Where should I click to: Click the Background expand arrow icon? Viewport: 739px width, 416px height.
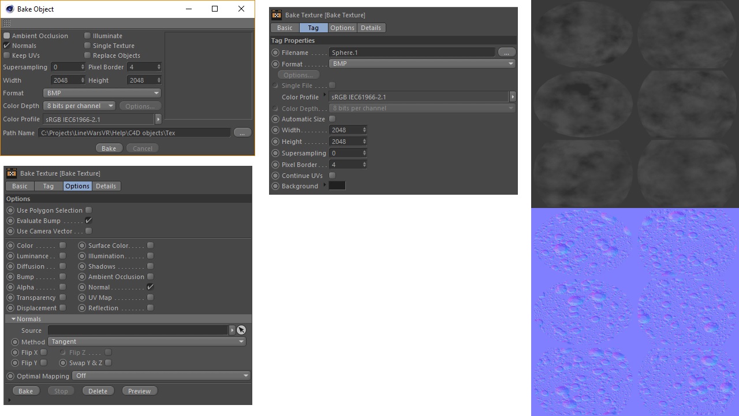[x=324, y=185]
